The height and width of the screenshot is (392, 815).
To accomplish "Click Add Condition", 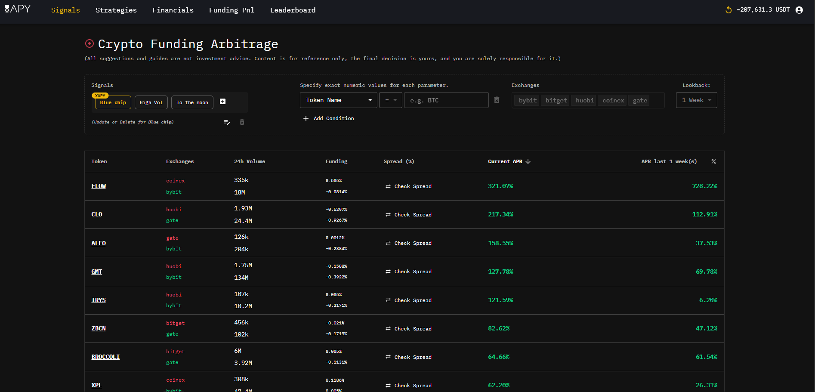I will tap(329, 118).
